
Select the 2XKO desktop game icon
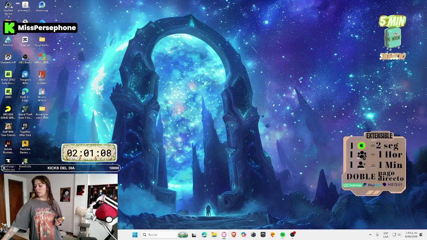[8, 93]
